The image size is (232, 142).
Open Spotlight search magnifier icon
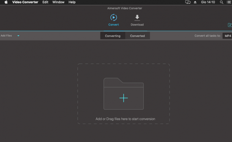[221, 2]
